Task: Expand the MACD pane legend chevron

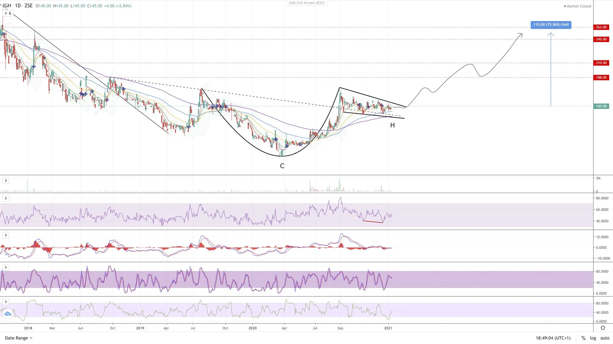Action: (x=6, y=235)
